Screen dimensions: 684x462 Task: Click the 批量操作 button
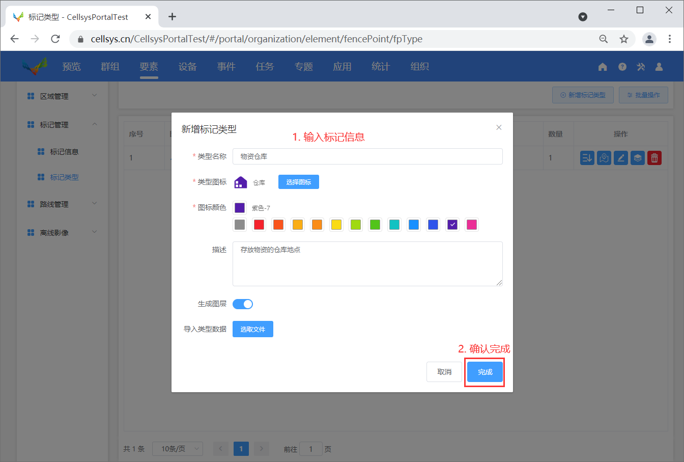tap(643, 95)
